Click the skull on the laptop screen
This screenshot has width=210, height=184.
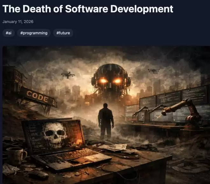[x=54, y=133]
